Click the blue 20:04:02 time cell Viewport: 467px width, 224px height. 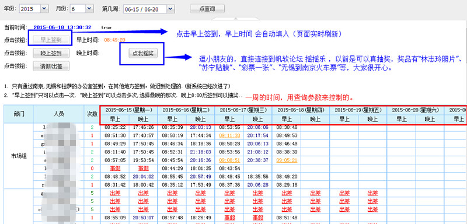click(143, 176)
